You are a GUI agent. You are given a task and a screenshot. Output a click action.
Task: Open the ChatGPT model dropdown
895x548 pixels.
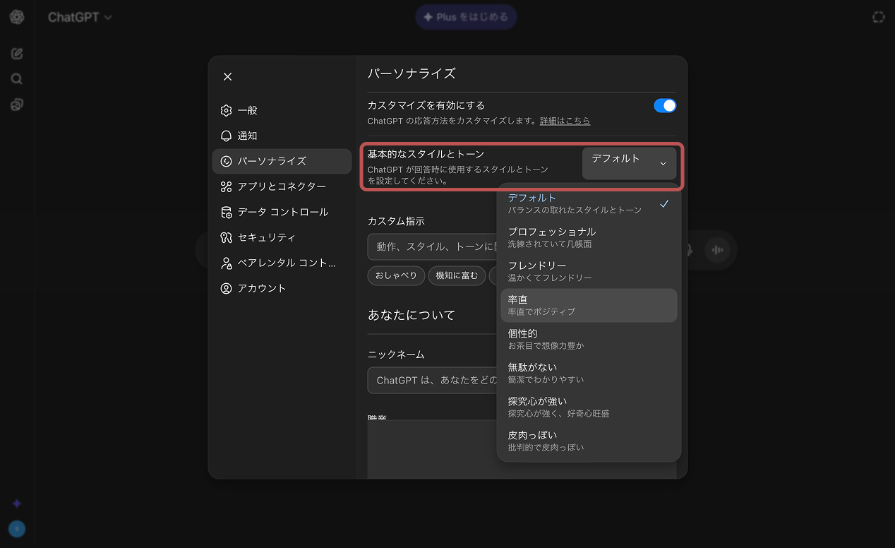tap(80, 17)
